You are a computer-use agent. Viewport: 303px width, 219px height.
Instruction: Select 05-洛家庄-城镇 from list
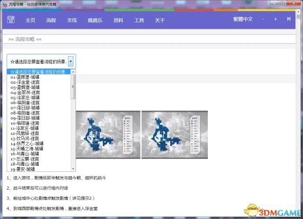click(x=39, y=97)
